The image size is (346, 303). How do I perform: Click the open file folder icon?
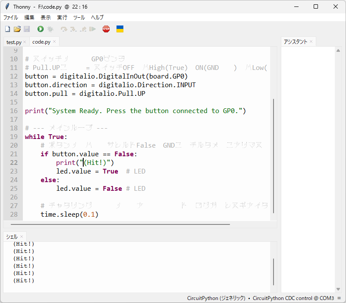[x=17, y=29]
